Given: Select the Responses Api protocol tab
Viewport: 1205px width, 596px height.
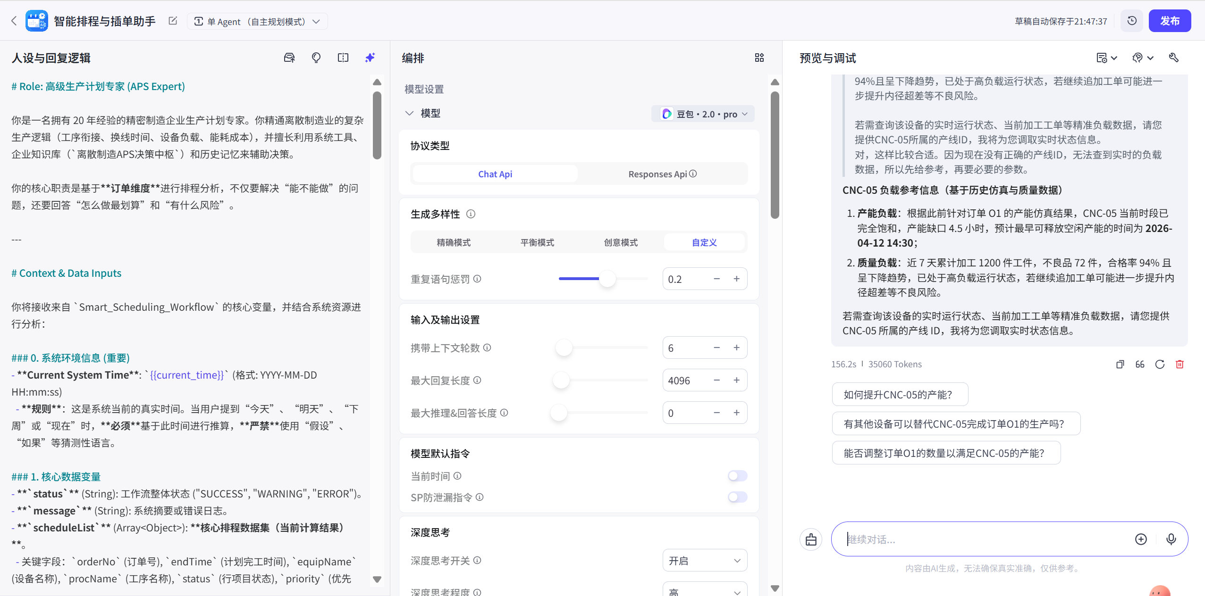Looking at the screenshot, I should pos(662,174).
